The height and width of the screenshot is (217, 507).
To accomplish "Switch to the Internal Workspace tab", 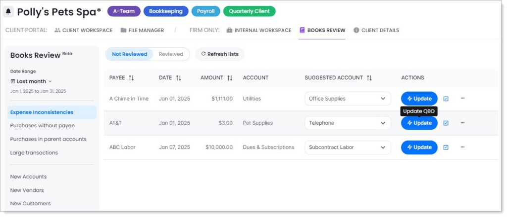I will pos(258,30).
